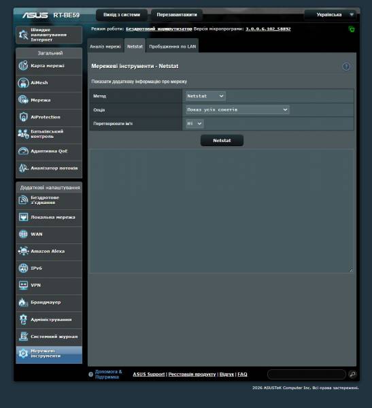Click the RT-BE59 model name
Viewport: 372px width, 408px height.
[x=67, y=15]
